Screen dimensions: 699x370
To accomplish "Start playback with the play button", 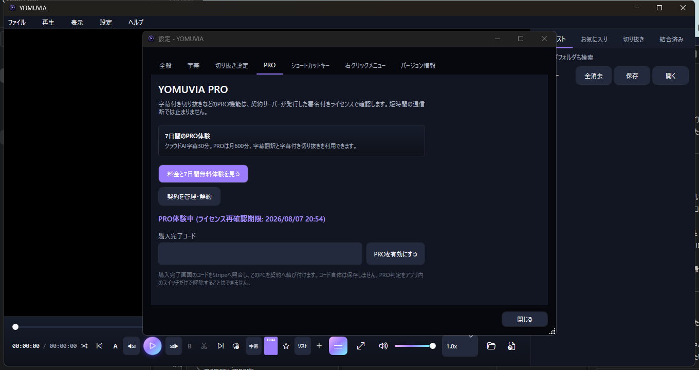I will 152,346.
